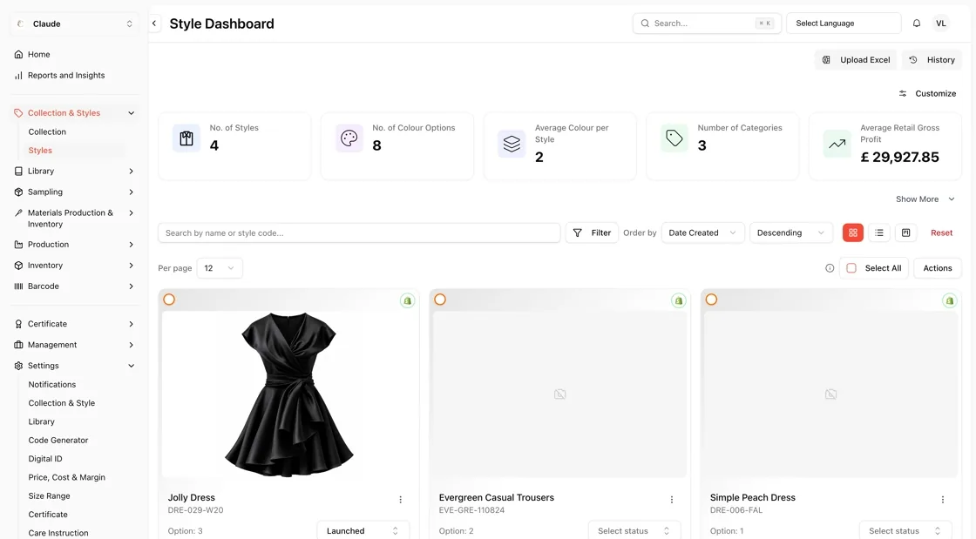The width and height of the screenshot is (976, 539).
Task: Click the No. of Styles shirt icon
Action: (x=186, y=138)
